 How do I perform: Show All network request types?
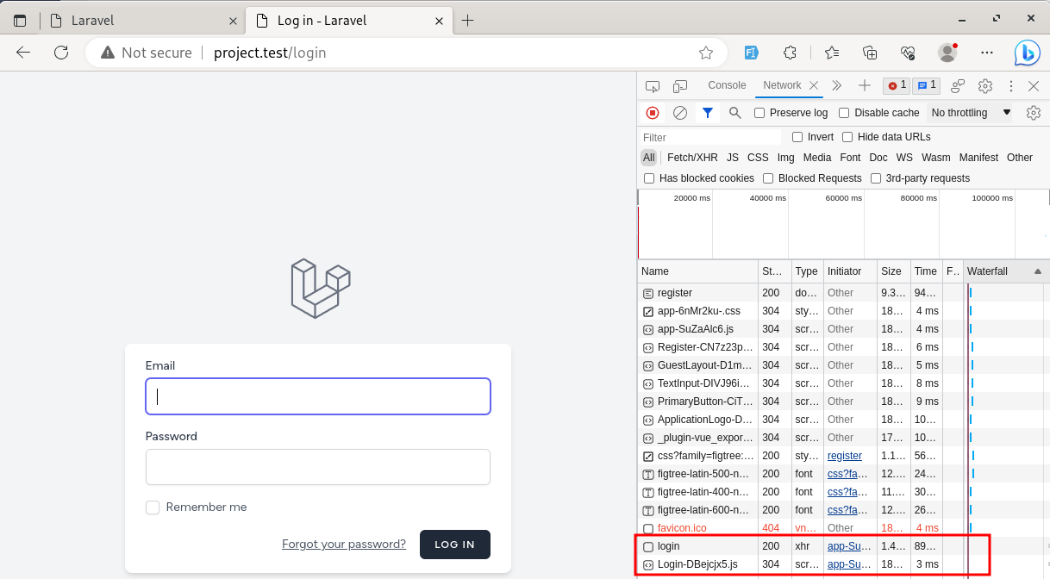click(649, 158)
